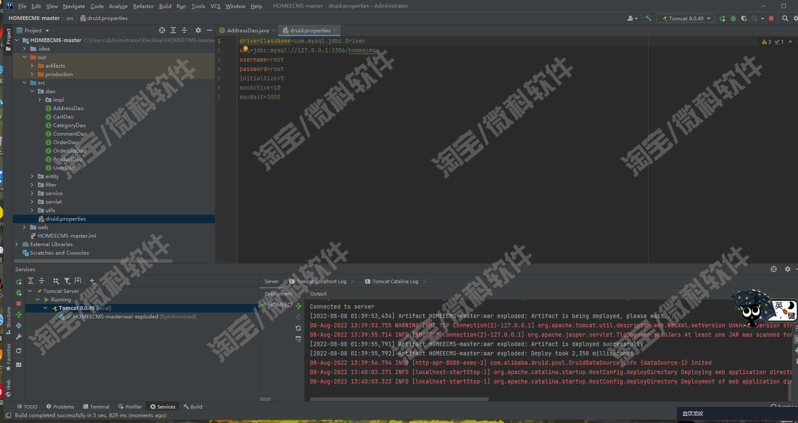
Task: Click the Project tree horizontal scrollbar
Action: click(x=93, y=261)
